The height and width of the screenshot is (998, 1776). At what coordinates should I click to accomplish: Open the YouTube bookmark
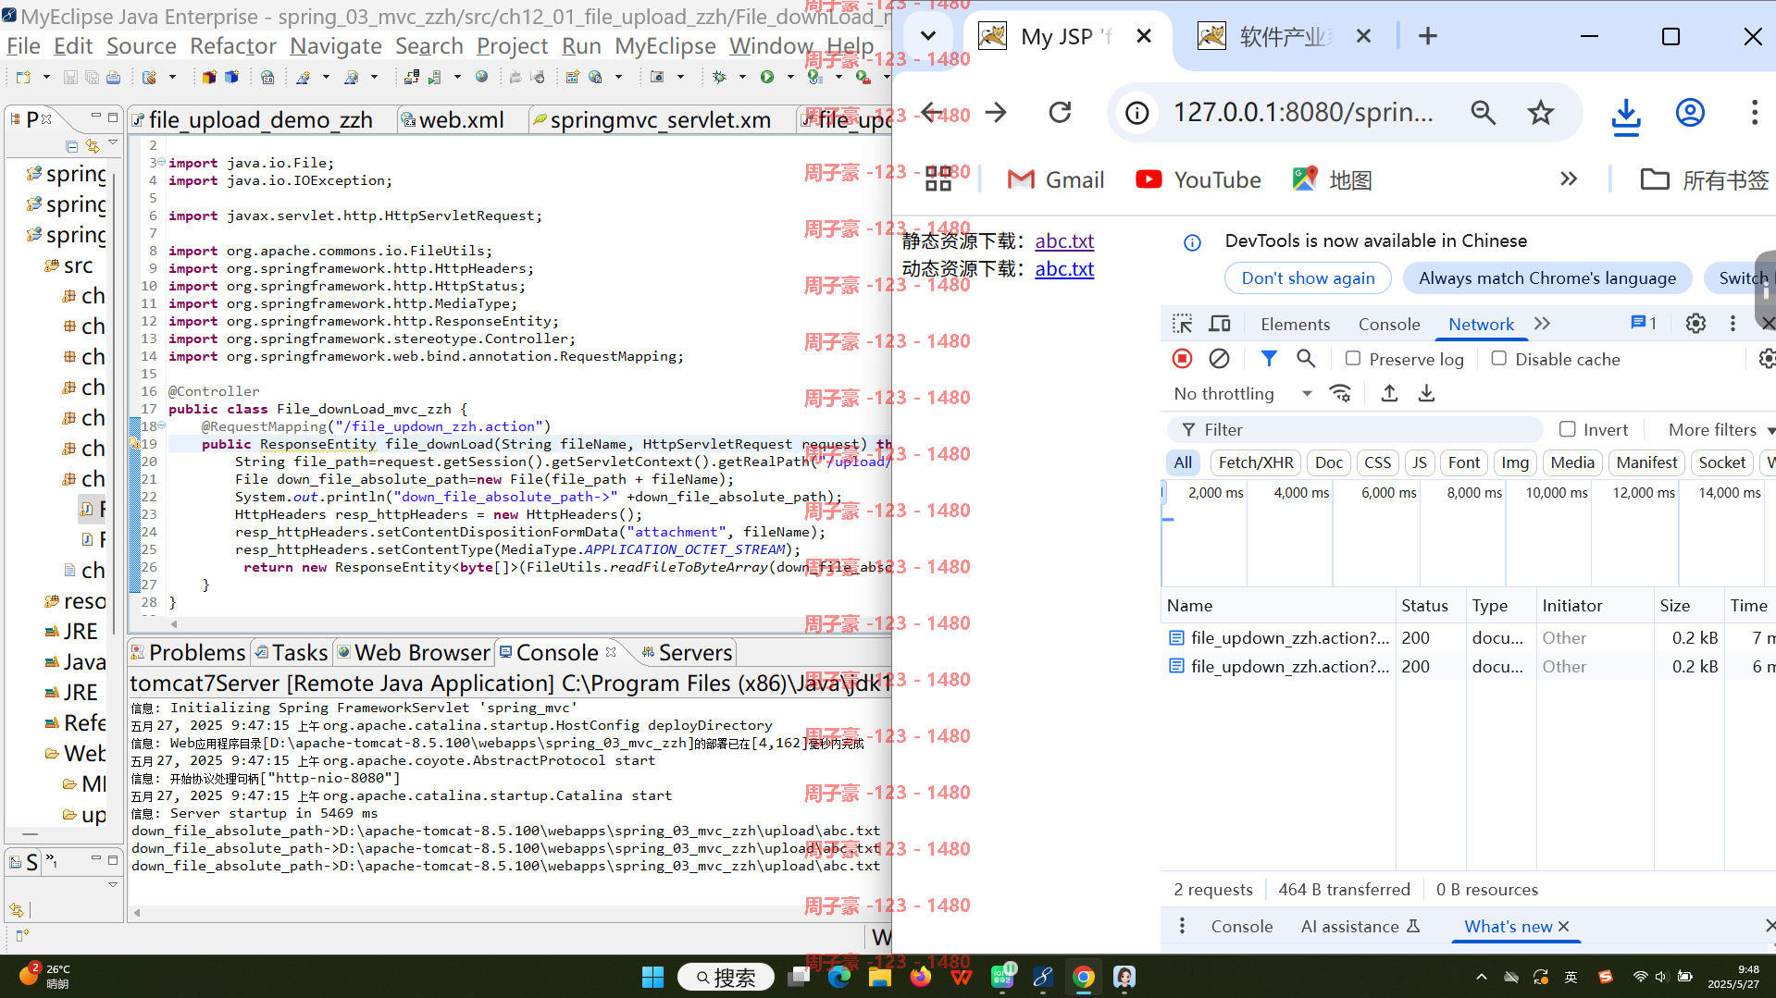coord(1198,179)
